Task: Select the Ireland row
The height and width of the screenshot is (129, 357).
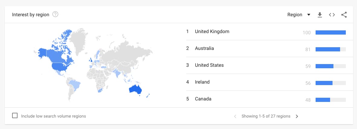Action: pos(202,82)
